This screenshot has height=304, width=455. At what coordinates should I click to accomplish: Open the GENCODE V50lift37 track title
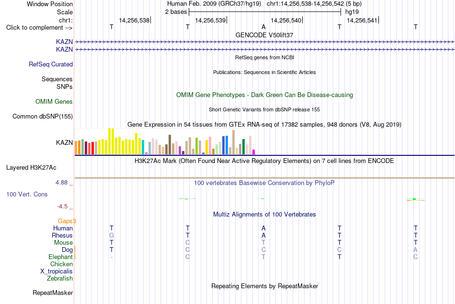point(264,35)
